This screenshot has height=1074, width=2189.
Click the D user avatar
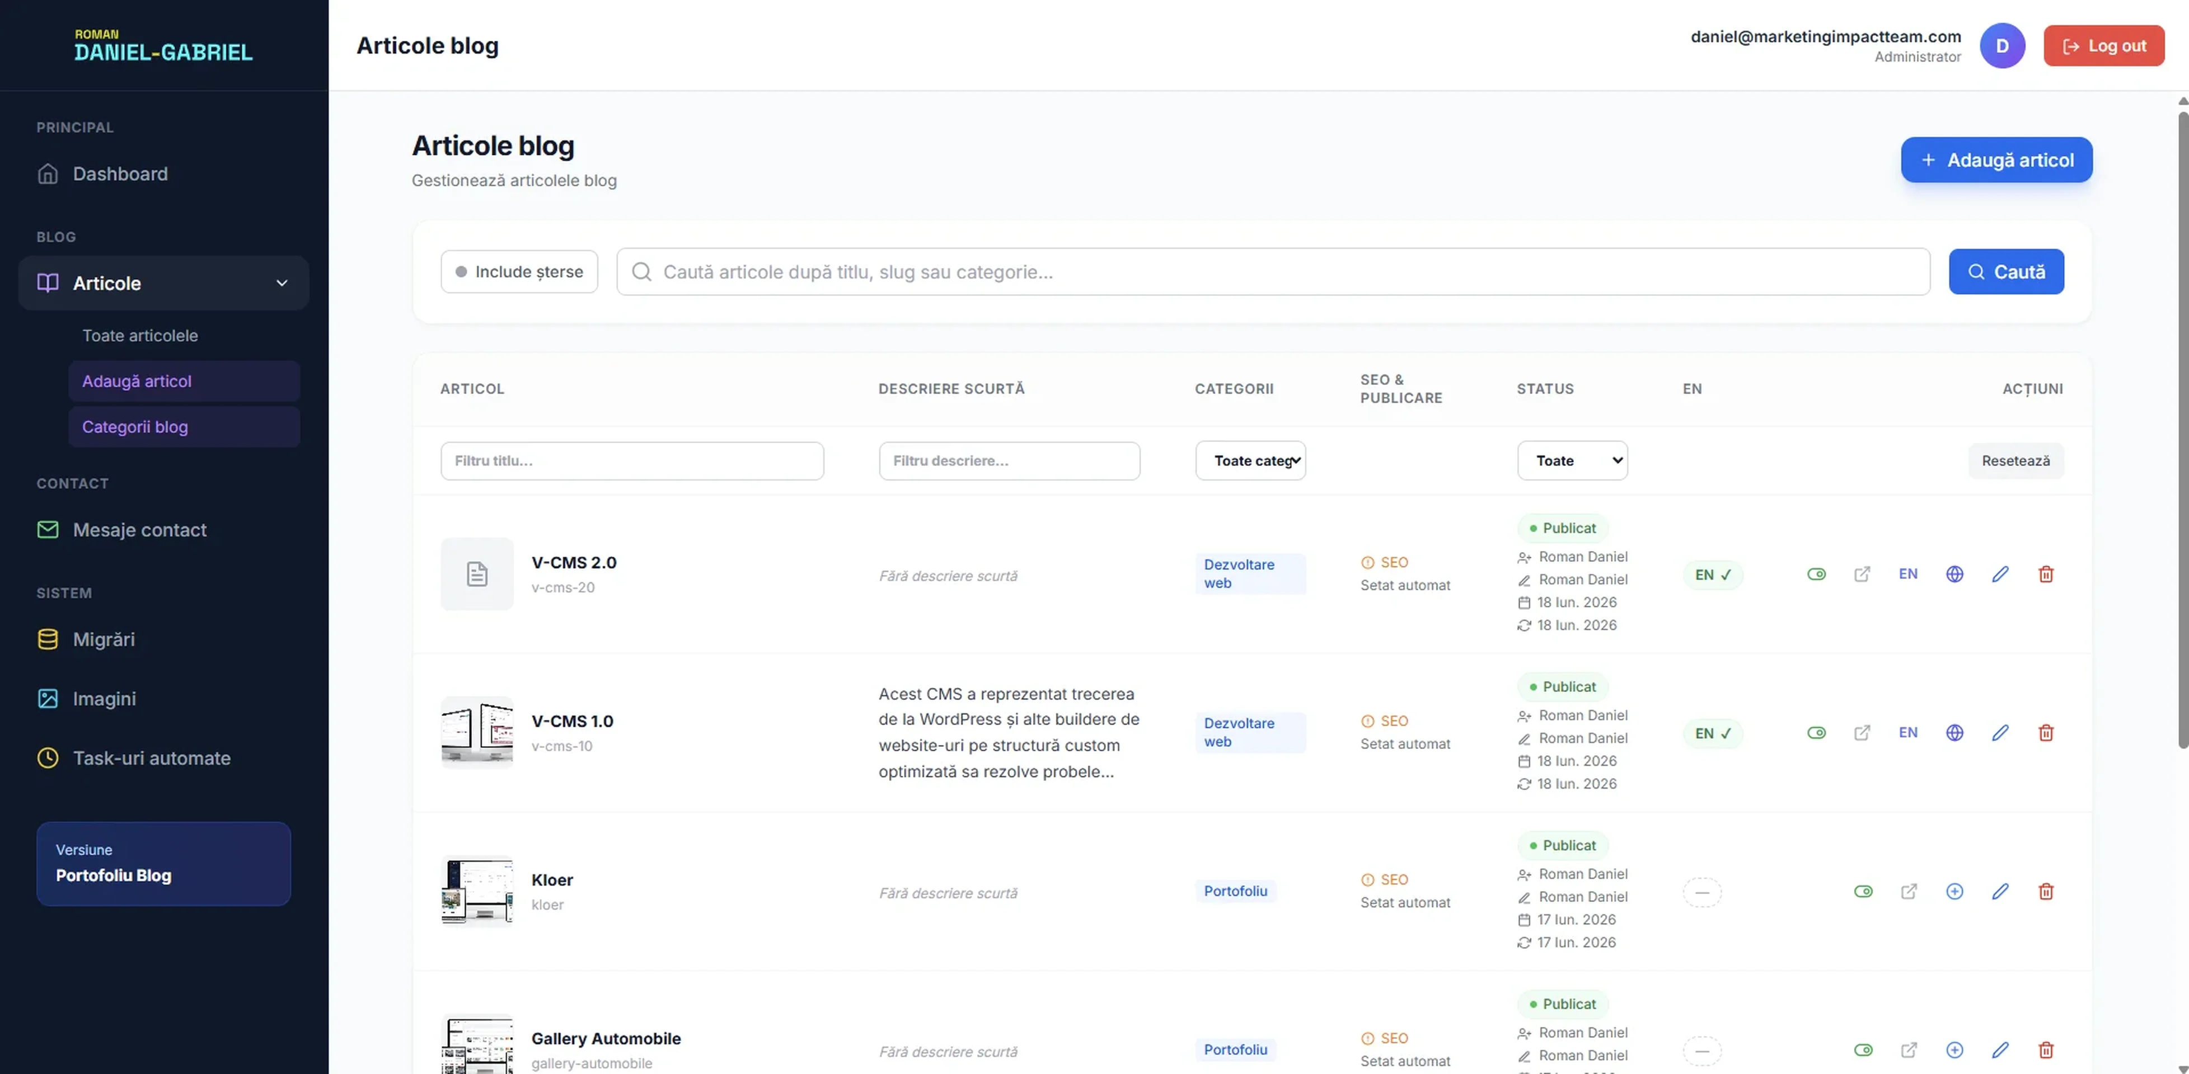pos(2002,46)
